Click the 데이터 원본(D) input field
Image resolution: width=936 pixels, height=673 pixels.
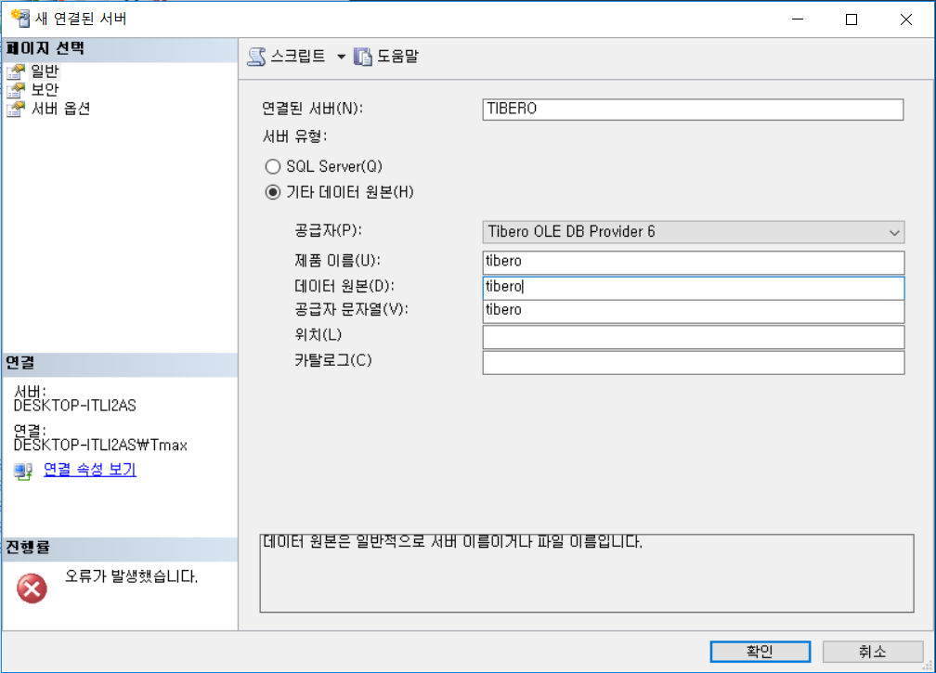[x=693, y=288]
